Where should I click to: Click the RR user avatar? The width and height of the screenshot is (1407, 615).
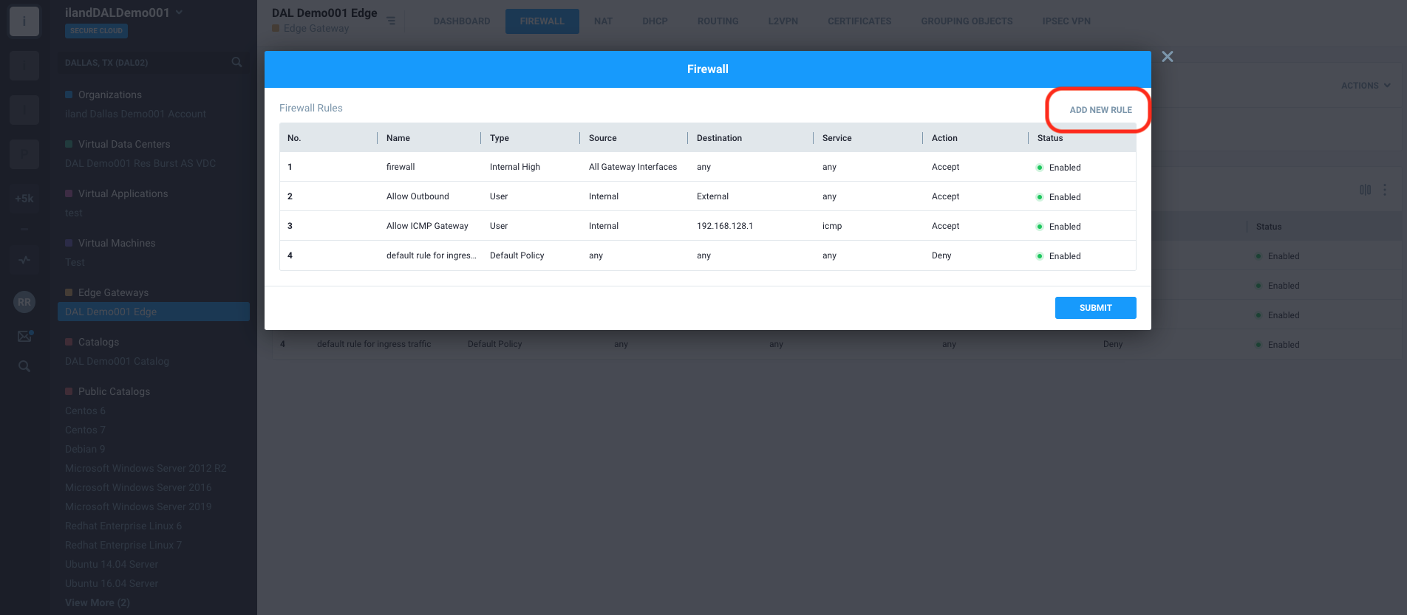click(x=24, y=302)
